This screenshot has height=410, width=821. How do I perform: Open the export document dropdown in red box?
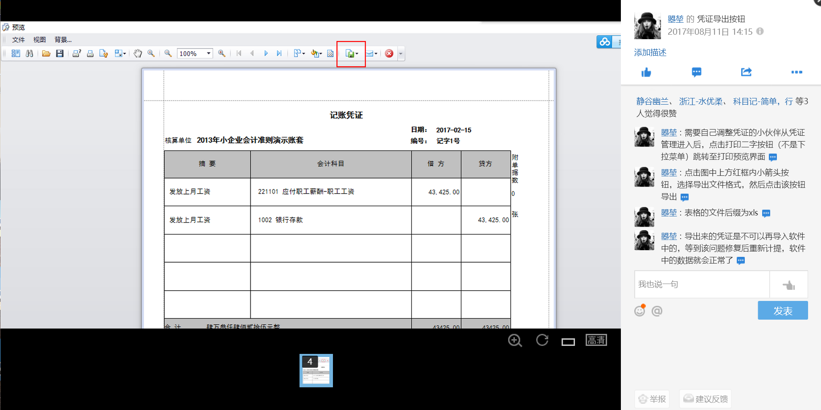pos(357,54)
